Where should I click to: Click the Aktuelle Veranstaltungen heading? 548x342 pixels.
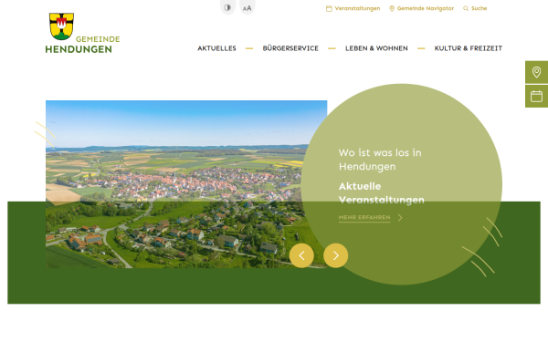click(381, 193)
